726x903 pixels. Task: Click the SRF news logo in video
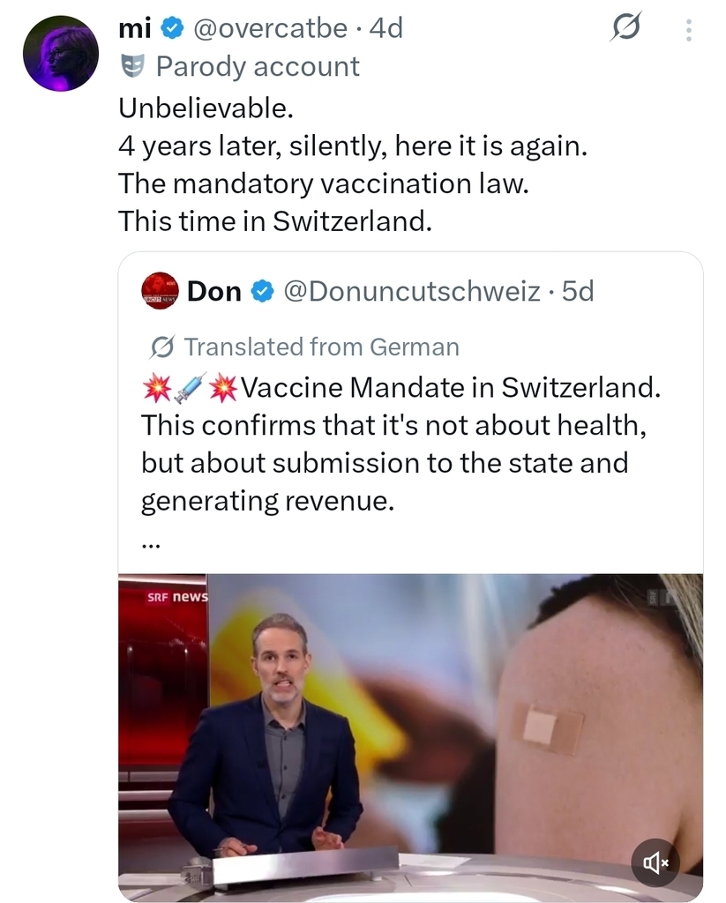tap(176, 597)
